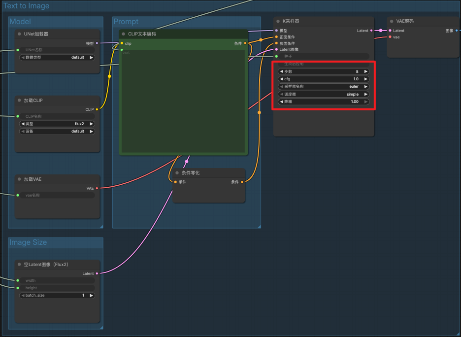Select the Image Size group title
The image size is (461, 337).
click(x=29, y=242)
